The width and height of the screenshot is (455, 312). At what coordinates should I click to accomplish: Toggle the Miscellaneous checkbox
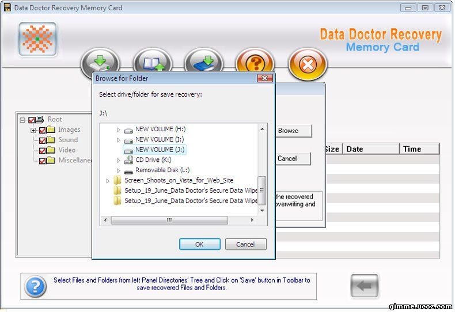43,161
